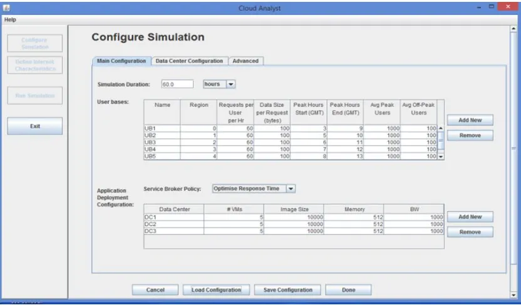The width and height of the screenshot is (521, 305).
Task: Click the Done button
Action: pyautogui.click(x=348, y=290)
